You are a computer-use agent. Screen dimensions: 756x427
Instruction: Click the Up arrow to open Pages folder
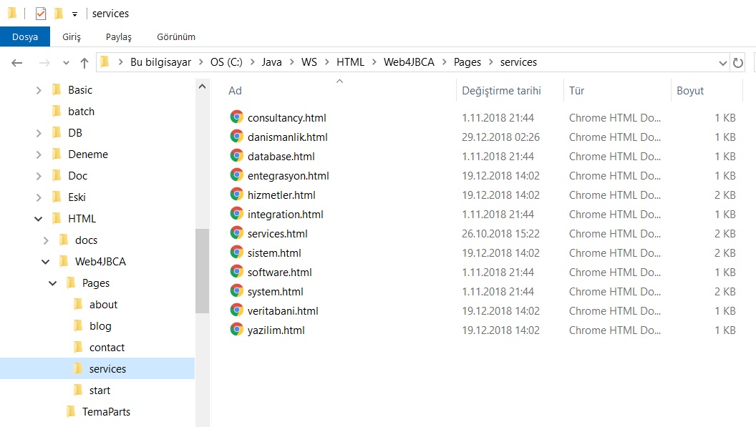[84, 62]
